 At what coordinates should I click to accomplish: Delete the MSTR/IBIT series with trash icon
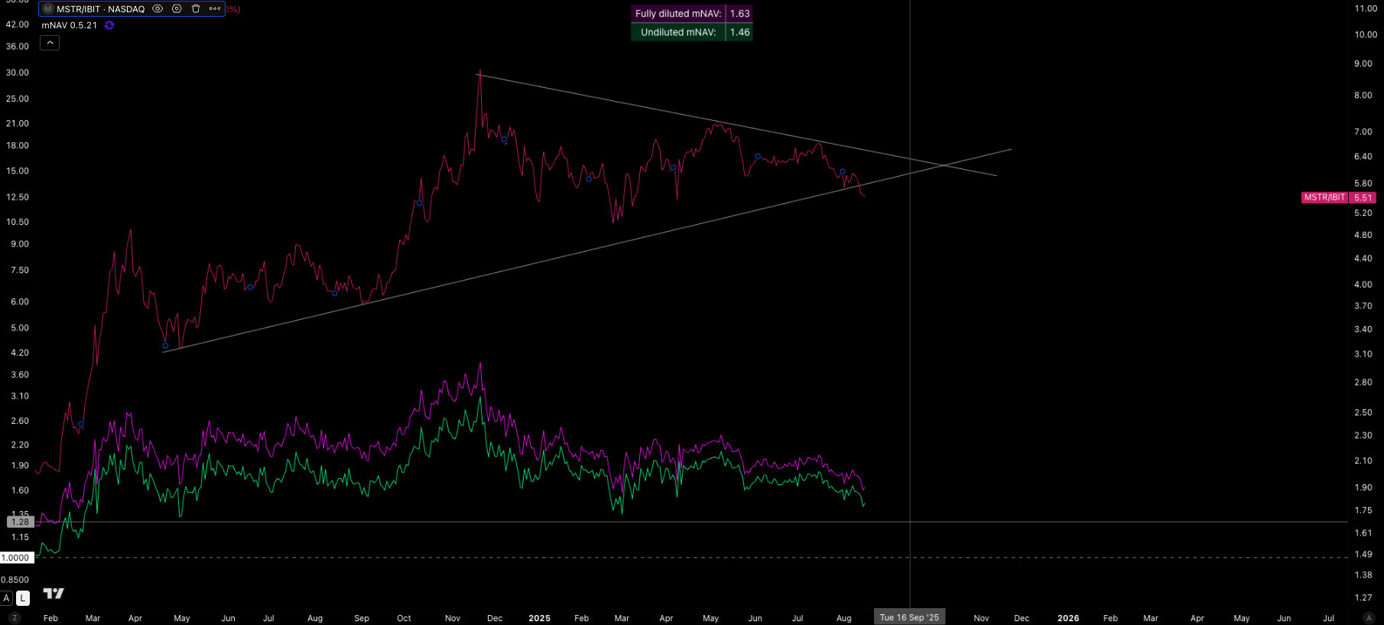196,9
